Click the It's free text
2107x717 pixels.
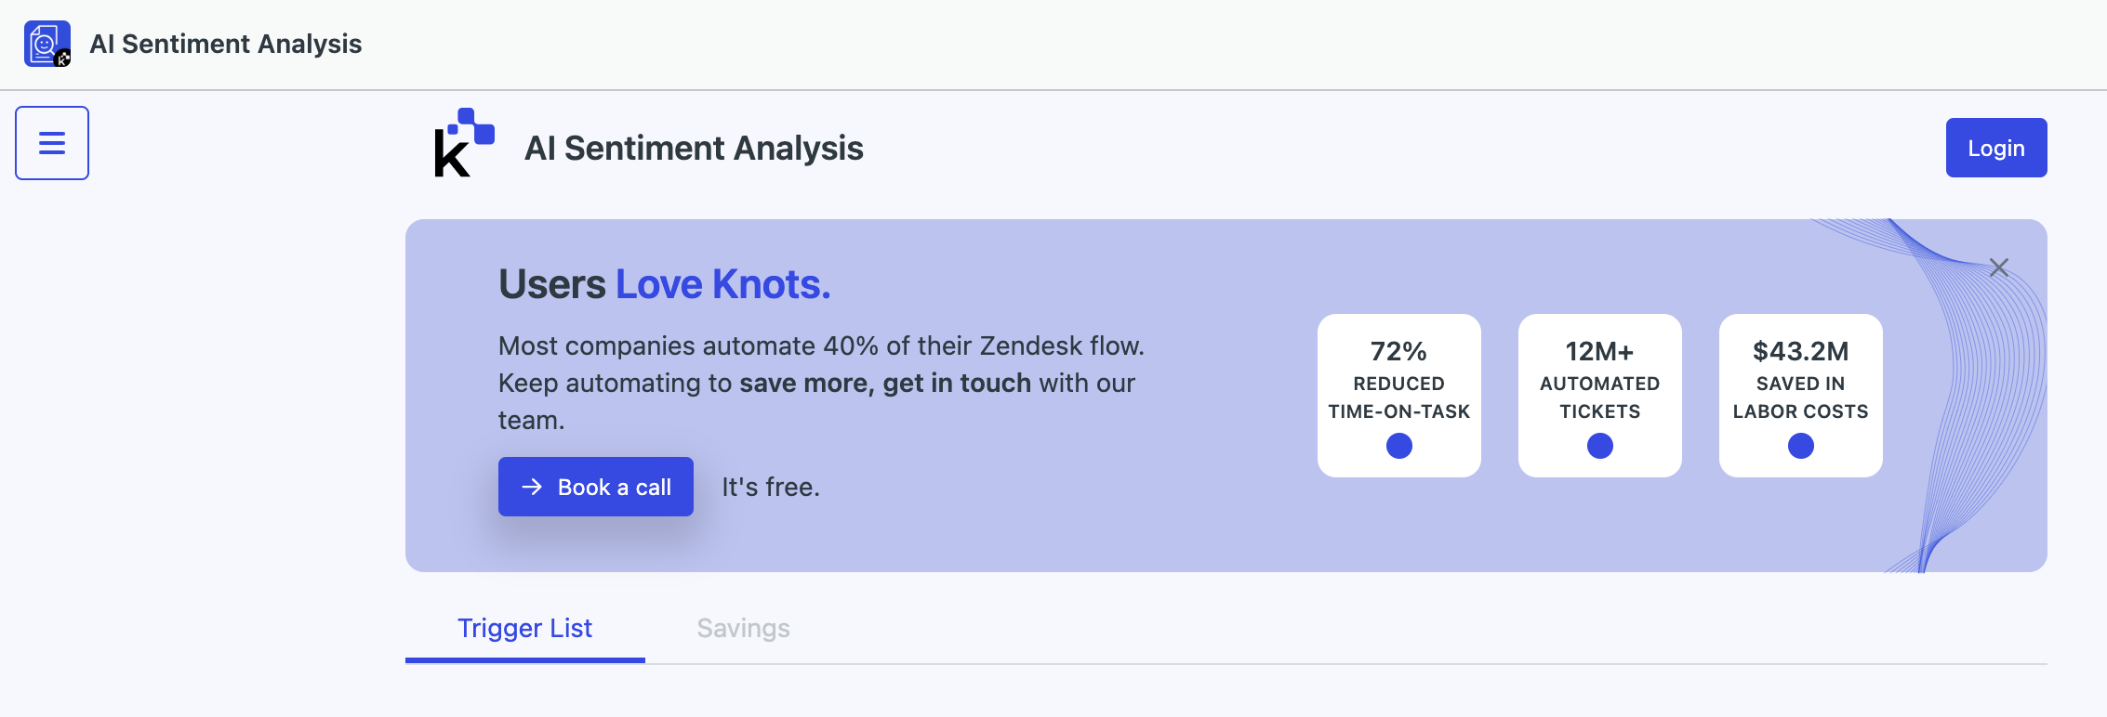tap(771, 487)
